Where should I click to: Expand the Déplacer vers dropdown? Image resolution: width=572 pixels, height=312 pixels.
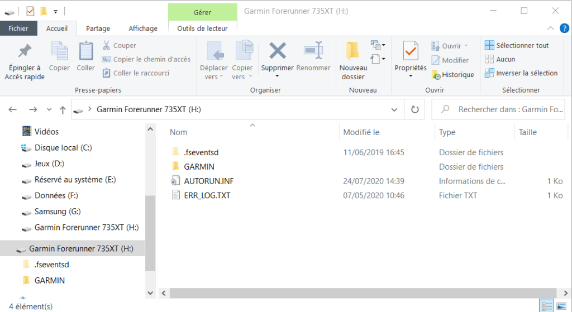click(x=214, y=77)
